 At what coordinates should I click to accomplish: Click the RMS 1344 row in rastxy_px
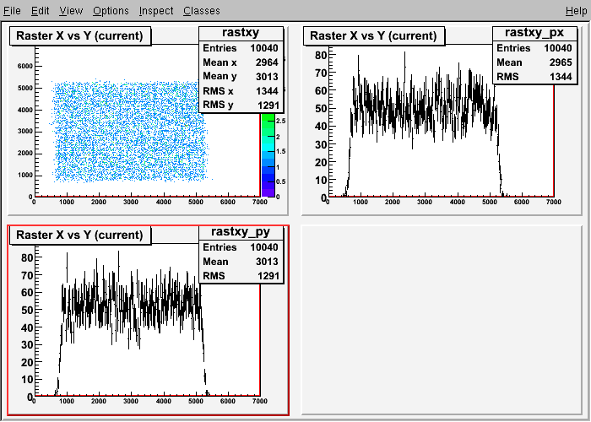(x=534, y=77)
